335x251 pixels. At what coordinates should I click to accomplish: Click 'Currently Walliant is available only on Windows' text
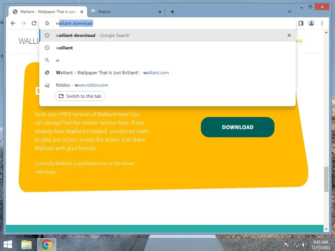tap(85, 168)
